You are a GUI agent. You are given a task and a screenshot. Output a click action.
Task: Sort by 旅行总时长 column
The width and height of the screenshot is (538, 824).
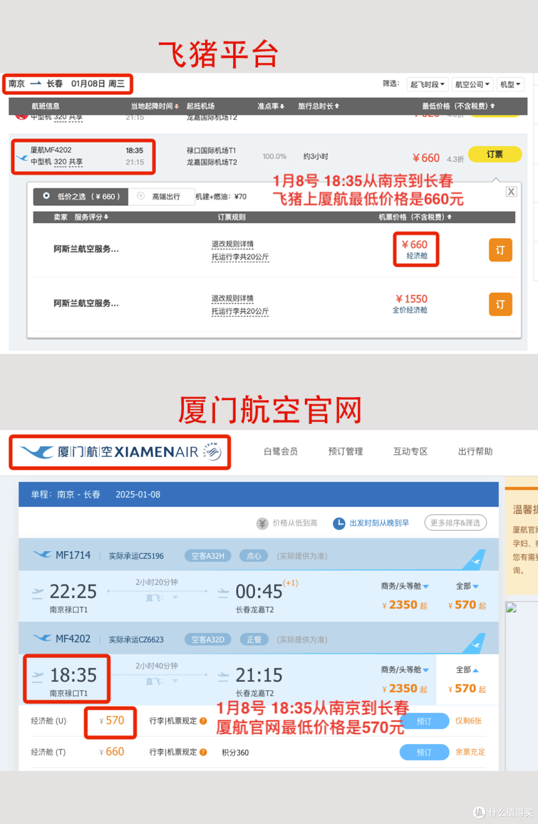pos(318,106)
